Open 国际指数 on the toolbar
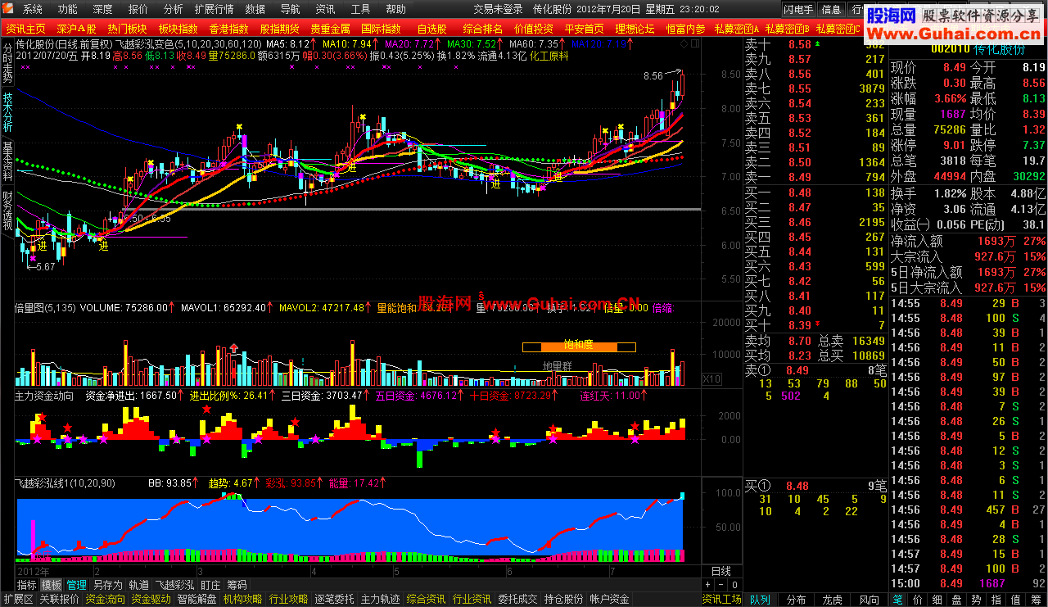This screenshot has height=607, width=1048. (x=381, y=29)
